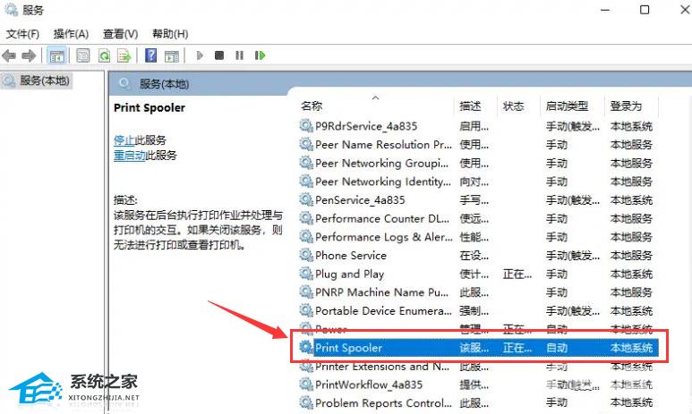Select 服务(本地) in the left tree
Screen dimensions: 692x414
click(x=36, y=80)
